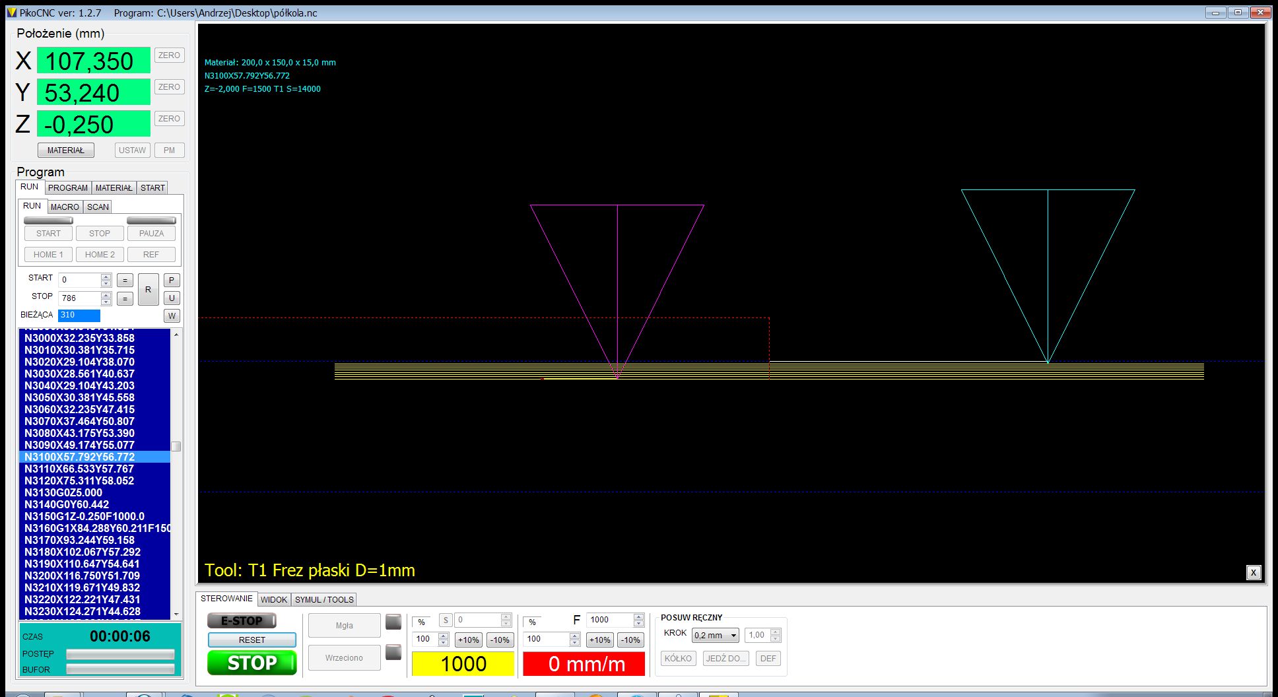Open the MATERIAŁ tab in Program panel
Image resolution: width=1278 pixels, height=697 pixels.
pyautogui.click(x=114, y=188)
